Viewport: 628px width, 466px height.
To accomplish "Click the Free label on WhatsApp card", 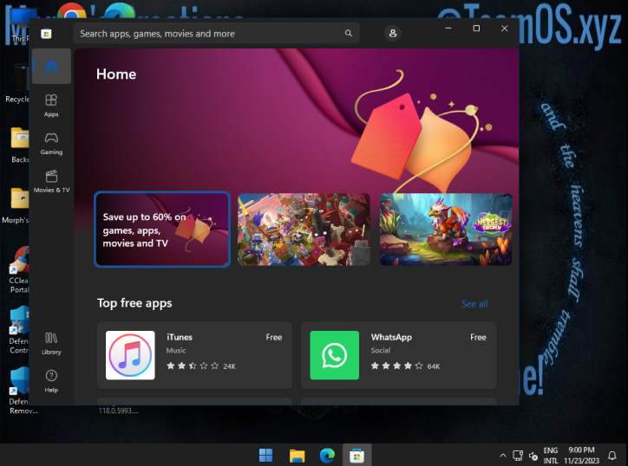I will (x=478, y=337).
